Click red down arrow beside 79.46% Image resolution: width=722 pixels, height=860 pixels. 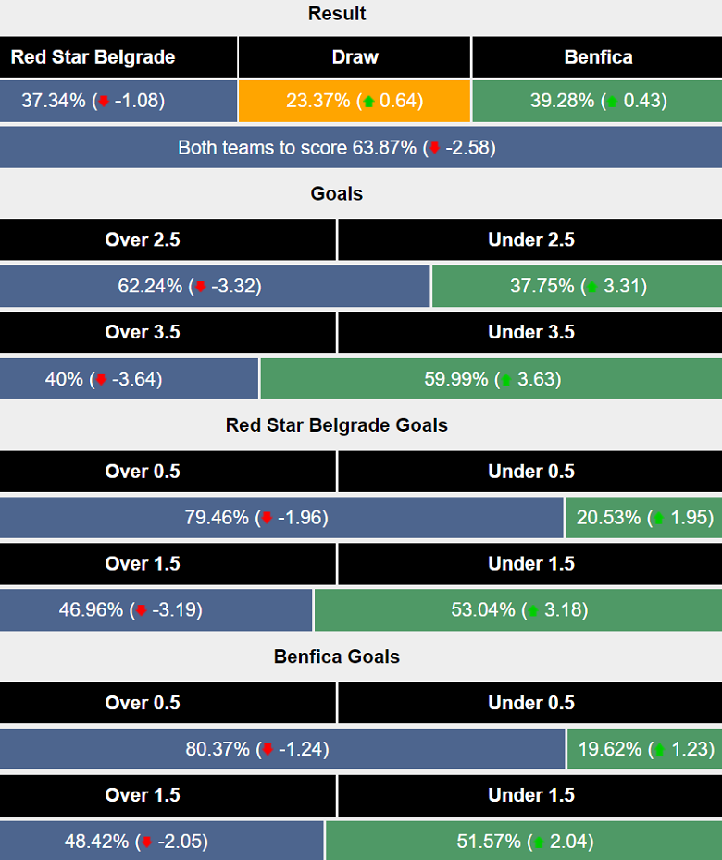point(267,518)
